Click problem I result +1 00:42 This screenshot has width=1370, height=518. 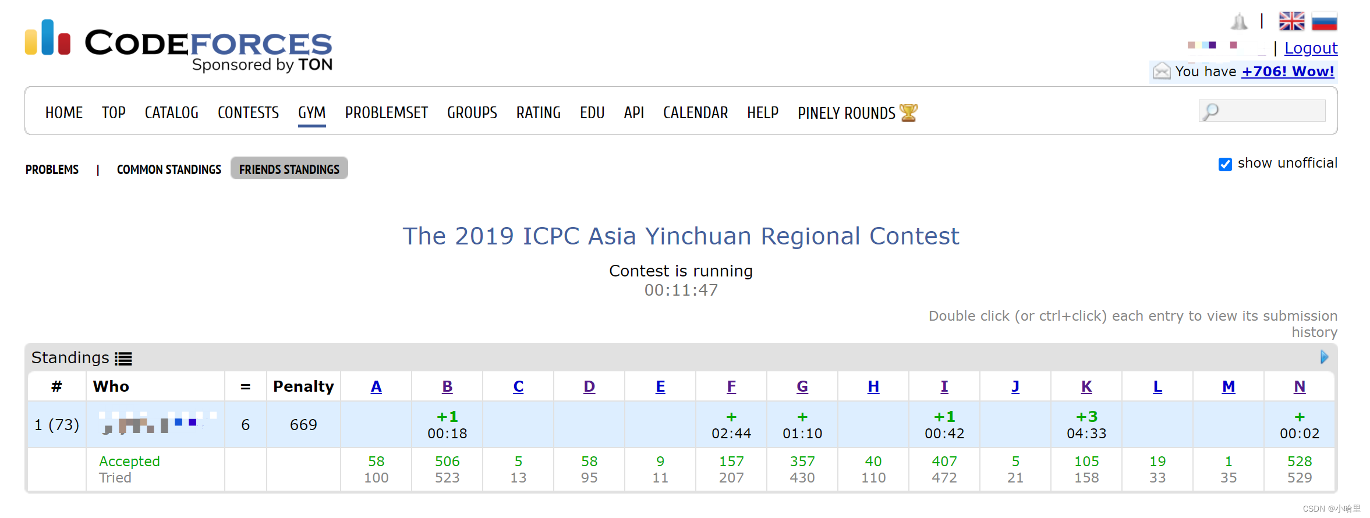coord(944,425)
